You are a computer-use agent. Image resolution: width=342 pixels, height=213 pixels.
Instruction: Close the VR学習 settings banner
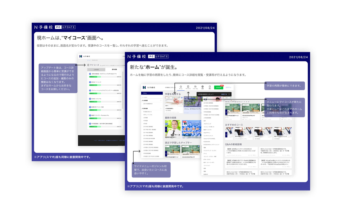click(229, 94)
